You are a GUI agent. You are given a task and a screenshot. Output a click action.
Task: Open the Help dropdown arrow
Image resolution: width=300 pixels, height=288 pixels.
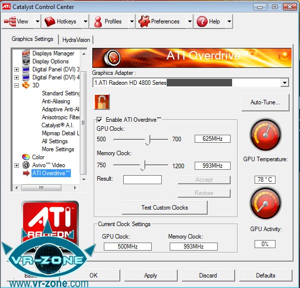point(229,21)
